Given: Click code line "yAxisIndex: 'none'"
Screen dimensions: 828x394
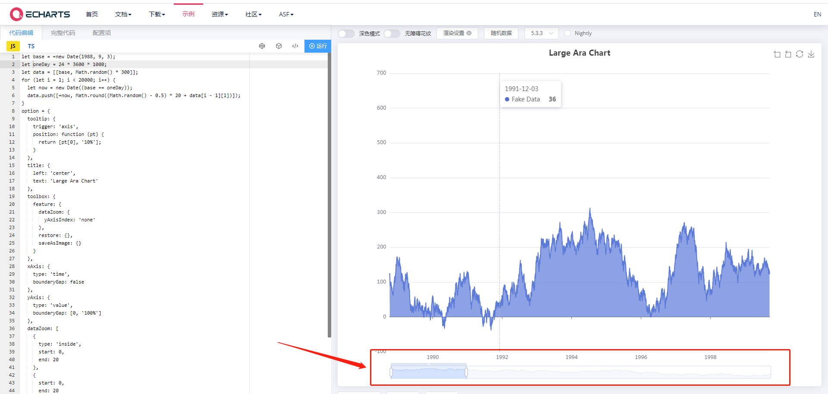Looking at the screenshot, I should pos(69,220).
